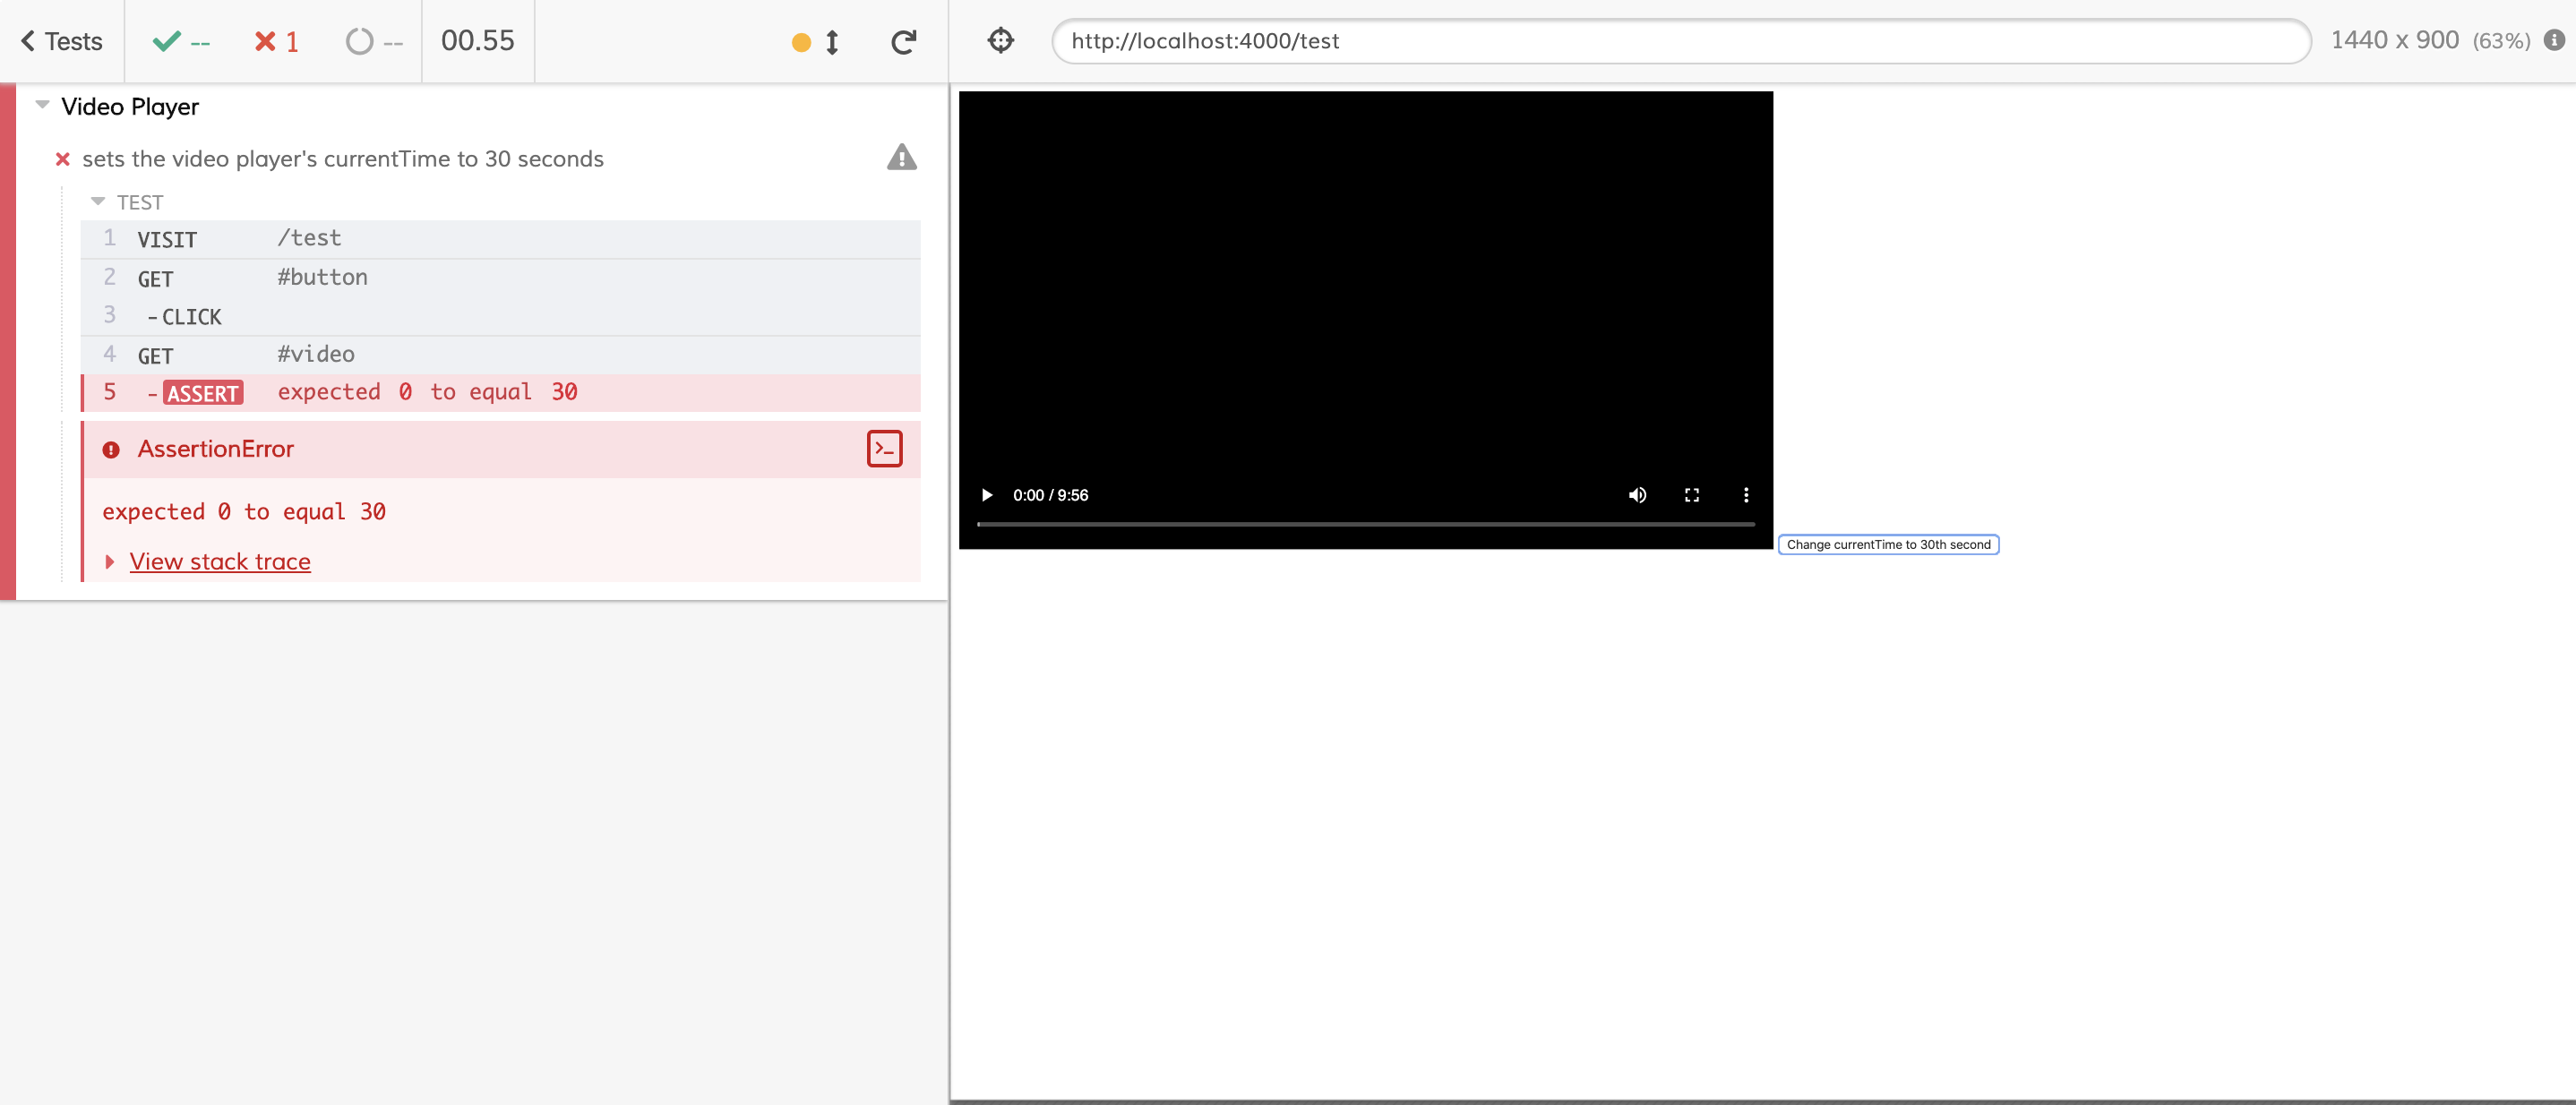Expand View stack trace

219,561
